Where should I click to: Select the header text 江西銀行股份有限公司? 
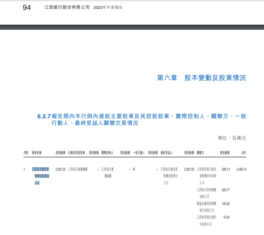pyautogui.click(x=67, y=7)
